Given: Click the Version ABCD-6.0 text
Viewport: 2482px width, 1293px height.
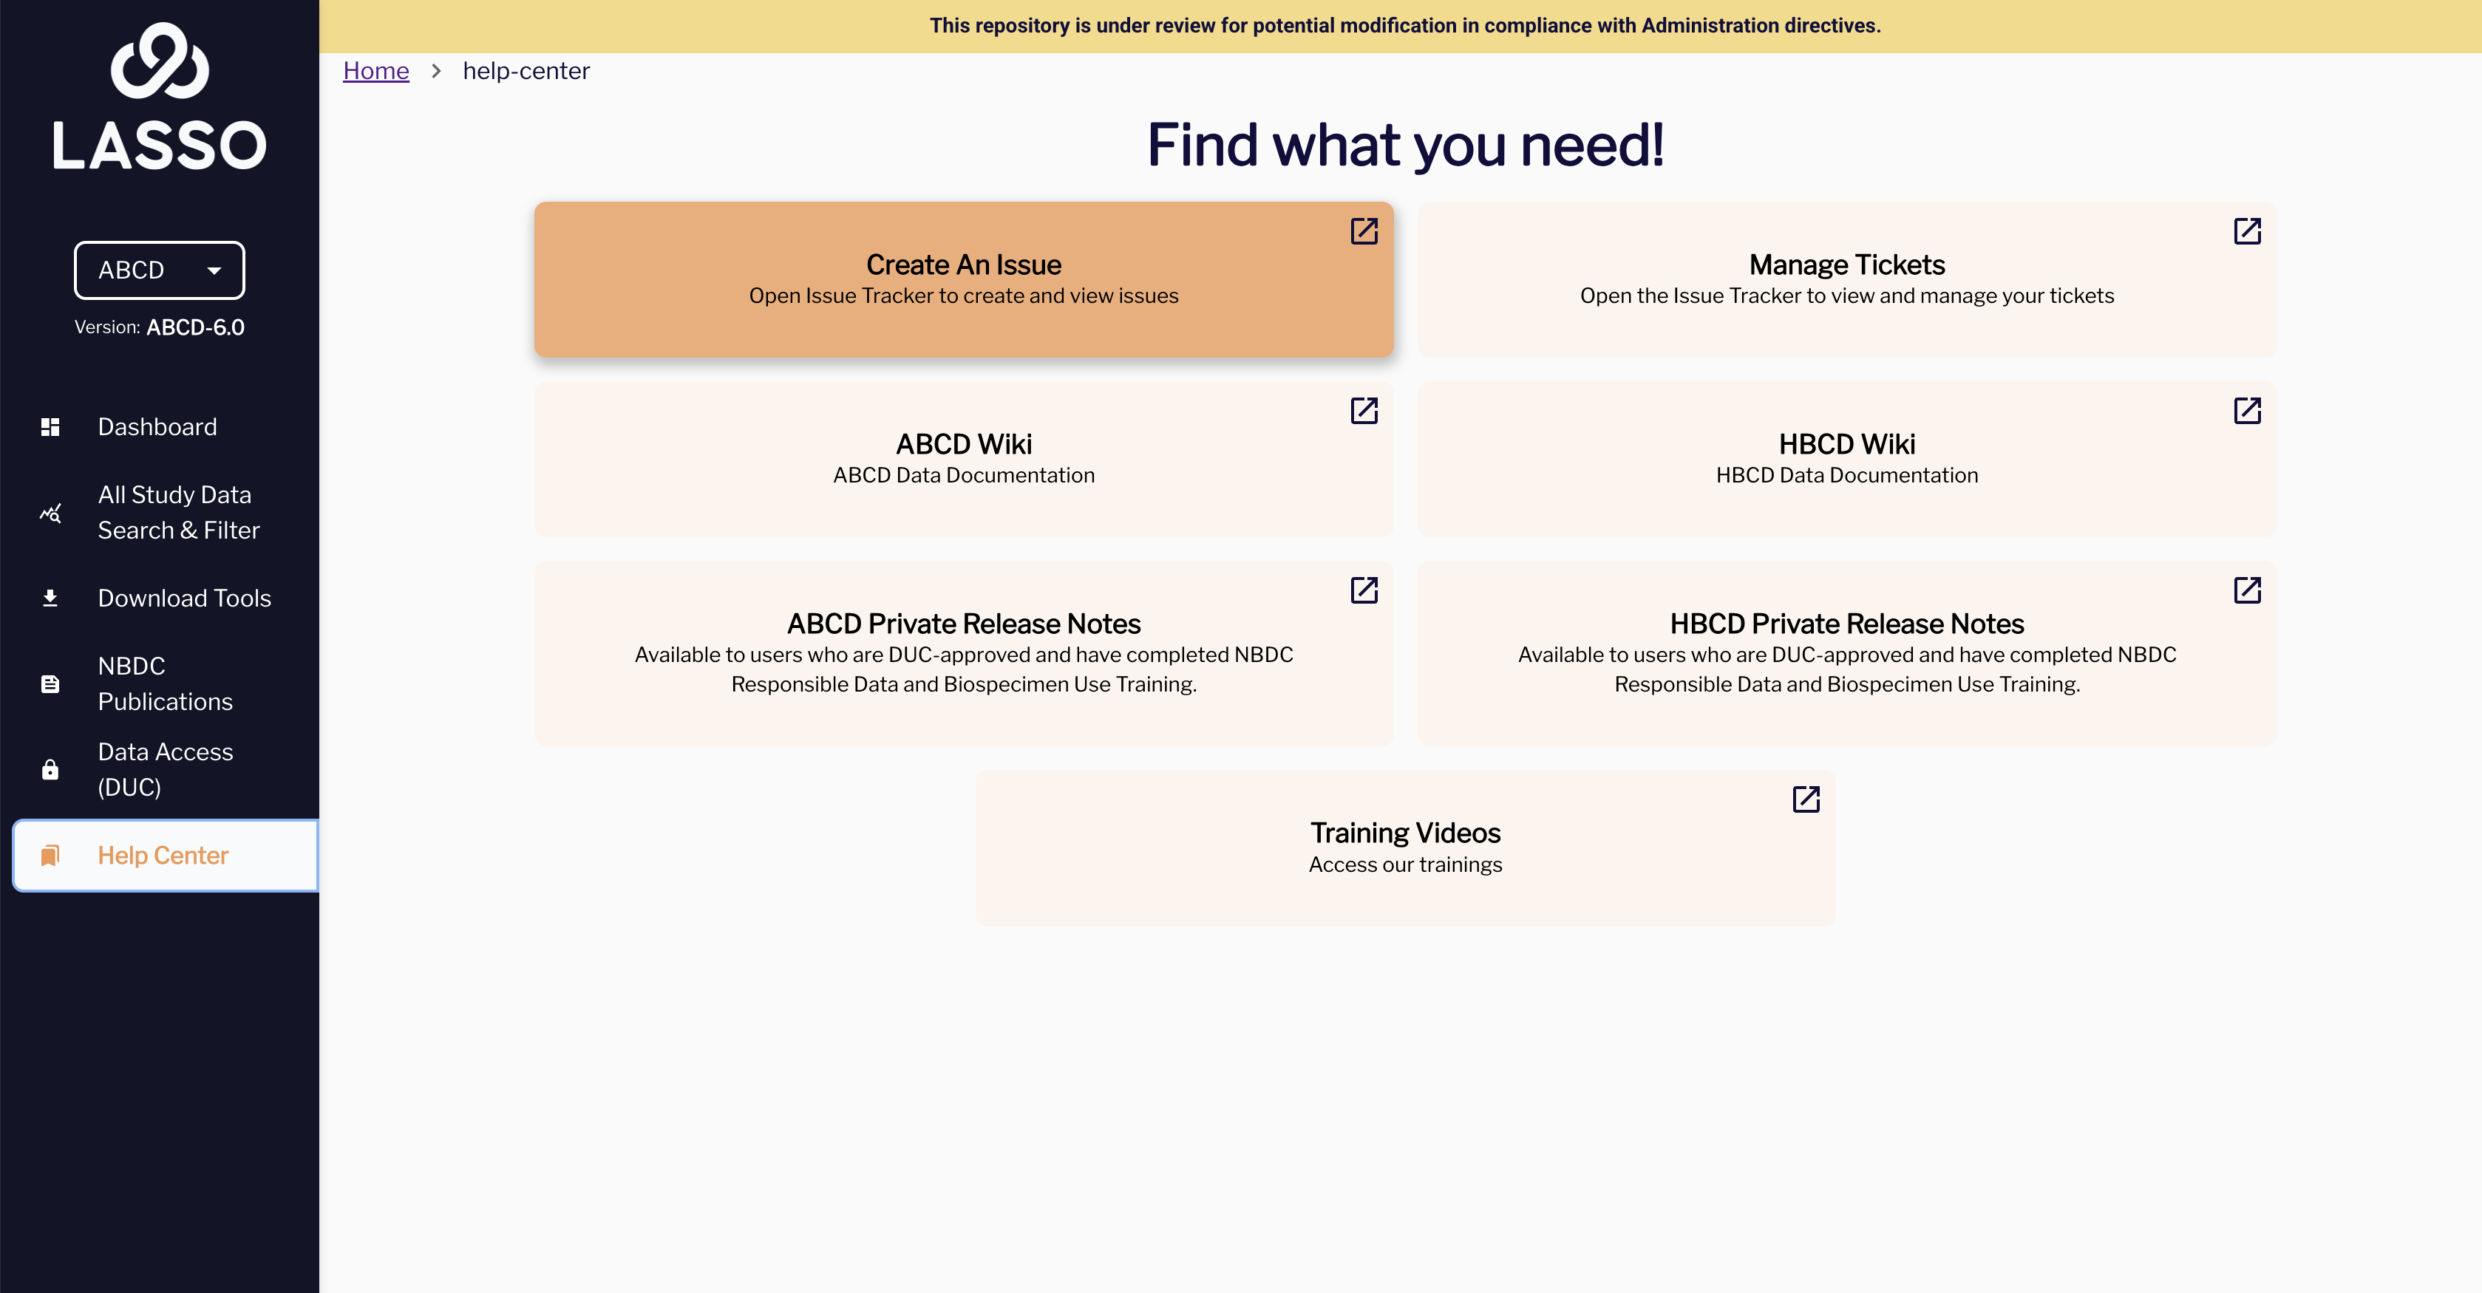Looking at the screenshot, I should pos(160,327).
